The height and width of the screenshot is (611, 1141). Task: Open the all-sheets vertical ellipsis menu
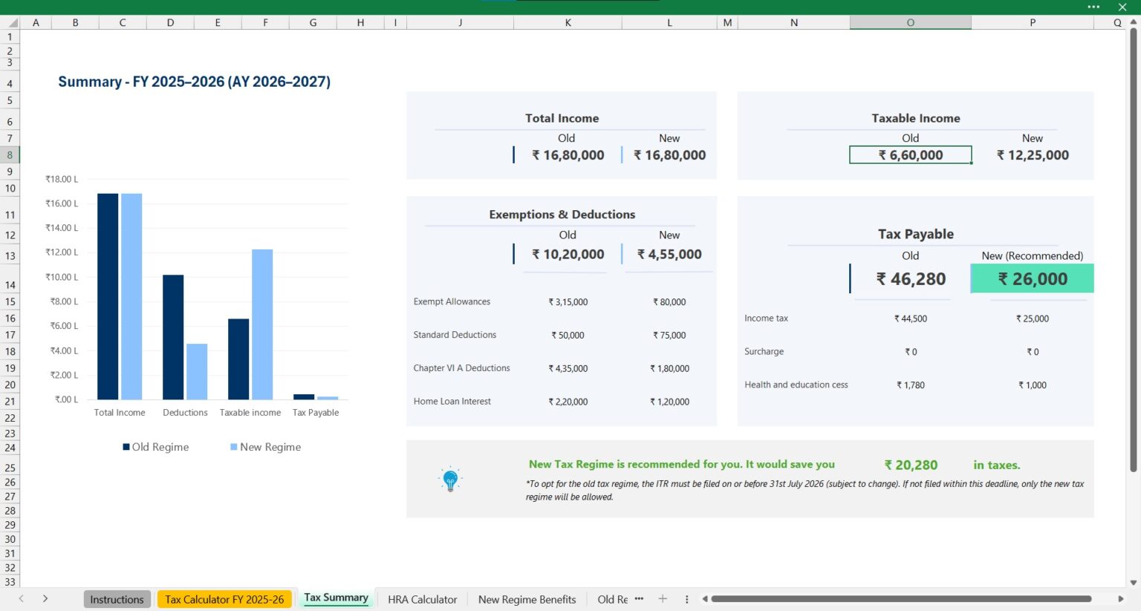pyautogui.click(x=686, y=598)
